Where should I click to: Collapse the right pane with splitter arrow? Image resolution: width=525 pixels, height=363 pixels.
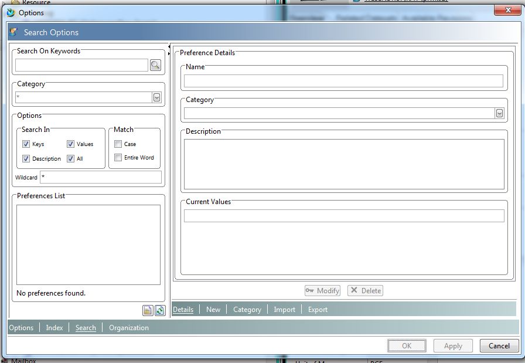point(169,53)
